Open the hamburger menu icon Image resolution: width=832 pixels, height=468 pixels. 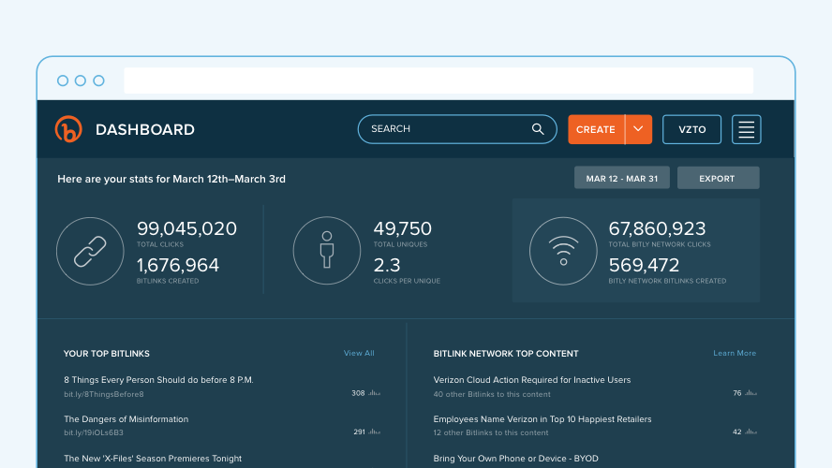(746, 129)
